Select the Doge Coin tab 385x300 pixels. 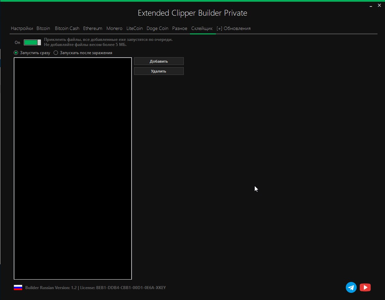tap(158, 28)
